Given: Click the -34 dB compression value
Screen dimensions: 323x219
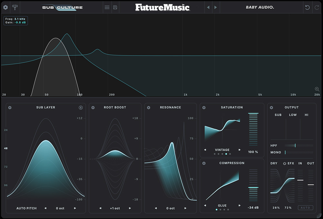Looking at the screenshot, I should coord(253,207).
